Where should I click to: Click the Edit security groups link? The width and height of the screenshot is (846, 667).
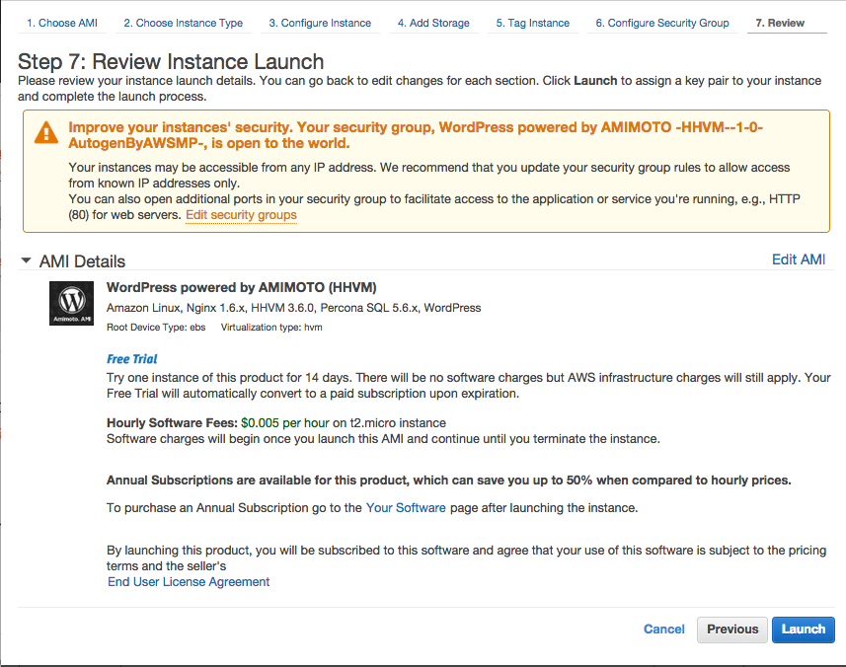tap(241, 215)
